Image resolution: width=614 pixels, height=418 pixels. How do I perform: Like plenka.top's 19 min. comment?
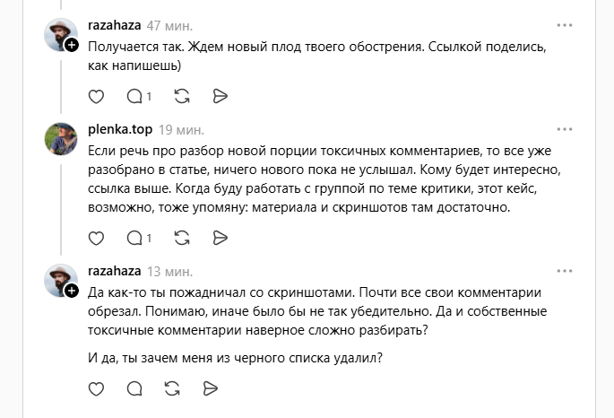point(98,238)
